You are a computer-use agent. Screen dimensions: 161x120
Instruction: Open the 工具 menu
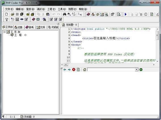(x=62, y=9)
